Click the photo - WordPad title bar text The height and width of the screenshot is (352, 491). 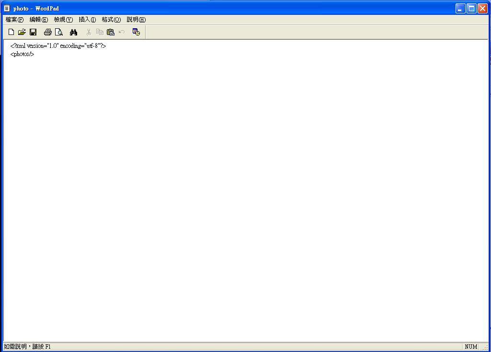(36, 9)
